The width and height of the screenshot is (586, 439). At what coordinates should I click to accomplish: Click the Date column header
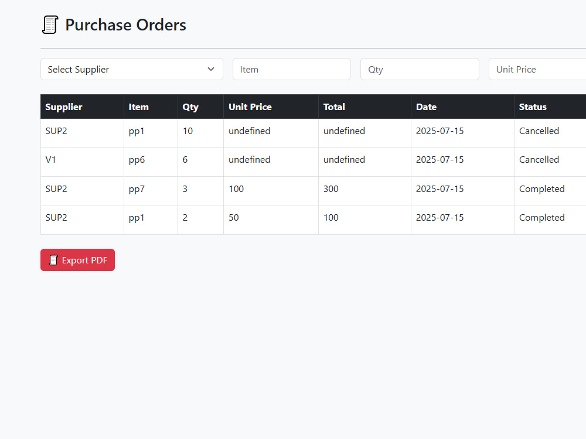pyautogui.click(x=463, y=107)
